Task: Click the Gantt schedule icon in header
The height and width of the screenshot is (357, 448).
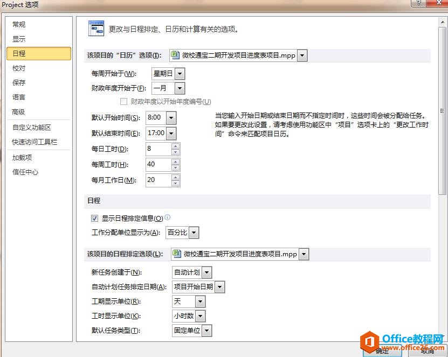Action: click(x=96, y=28)
